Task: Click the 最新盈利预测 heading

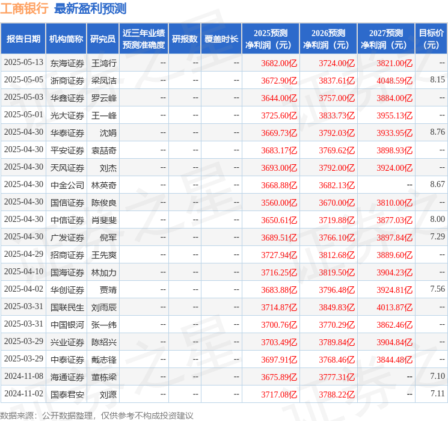Action: click(x=90, y=8)
